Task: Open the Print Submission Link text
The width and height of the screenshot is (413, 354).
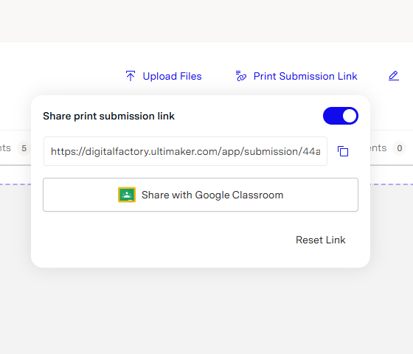Action: (x=305, y=77)
